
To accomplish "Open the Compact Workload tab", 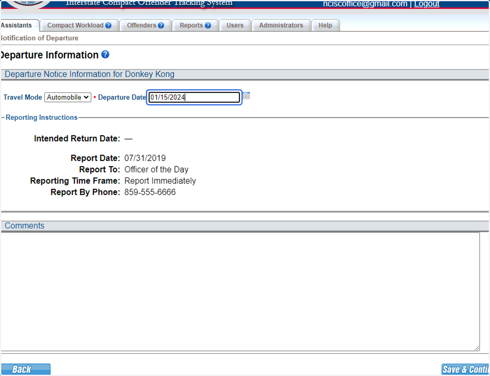I will (x=79, y=25).
